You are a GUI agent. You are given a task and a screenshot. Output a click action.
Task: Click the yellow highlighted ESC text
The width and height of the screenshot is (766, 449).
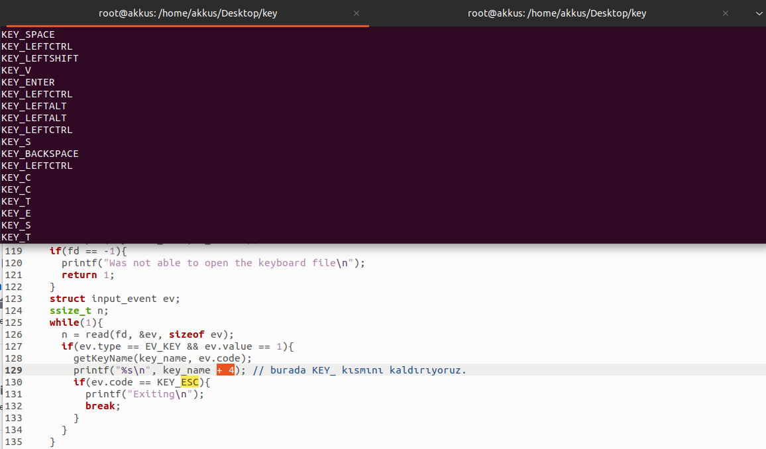tap(190, 382)
